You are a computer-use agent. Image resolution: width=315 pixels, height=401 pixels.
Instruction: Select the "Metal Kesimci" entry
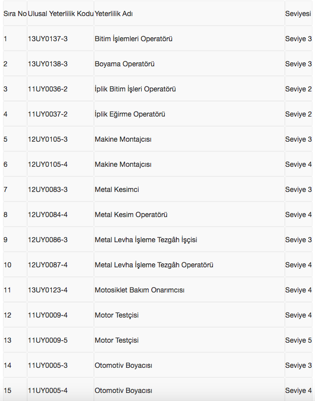pyautogui.click(x=117, y=189)
